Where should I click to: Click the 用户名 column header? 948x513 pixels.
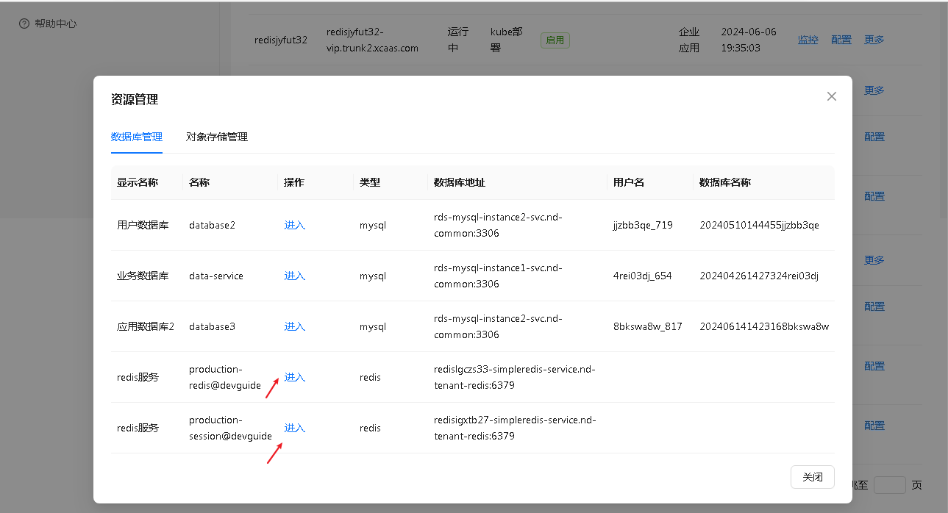point(629,182)
